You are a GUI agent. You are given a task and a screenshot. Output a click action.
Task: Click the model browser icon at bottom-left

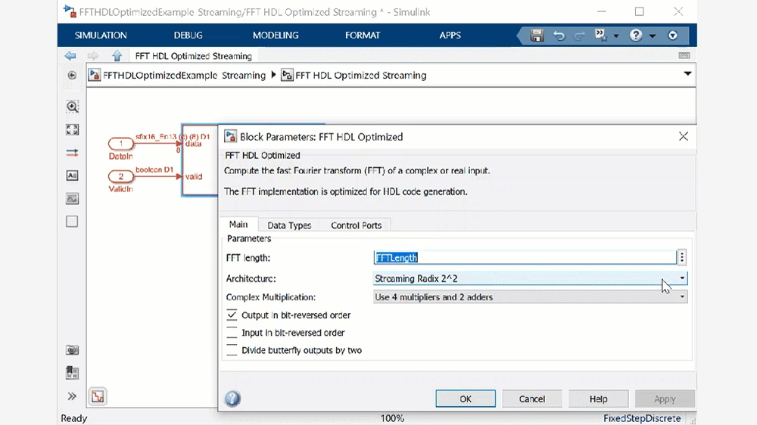(98, 396)
